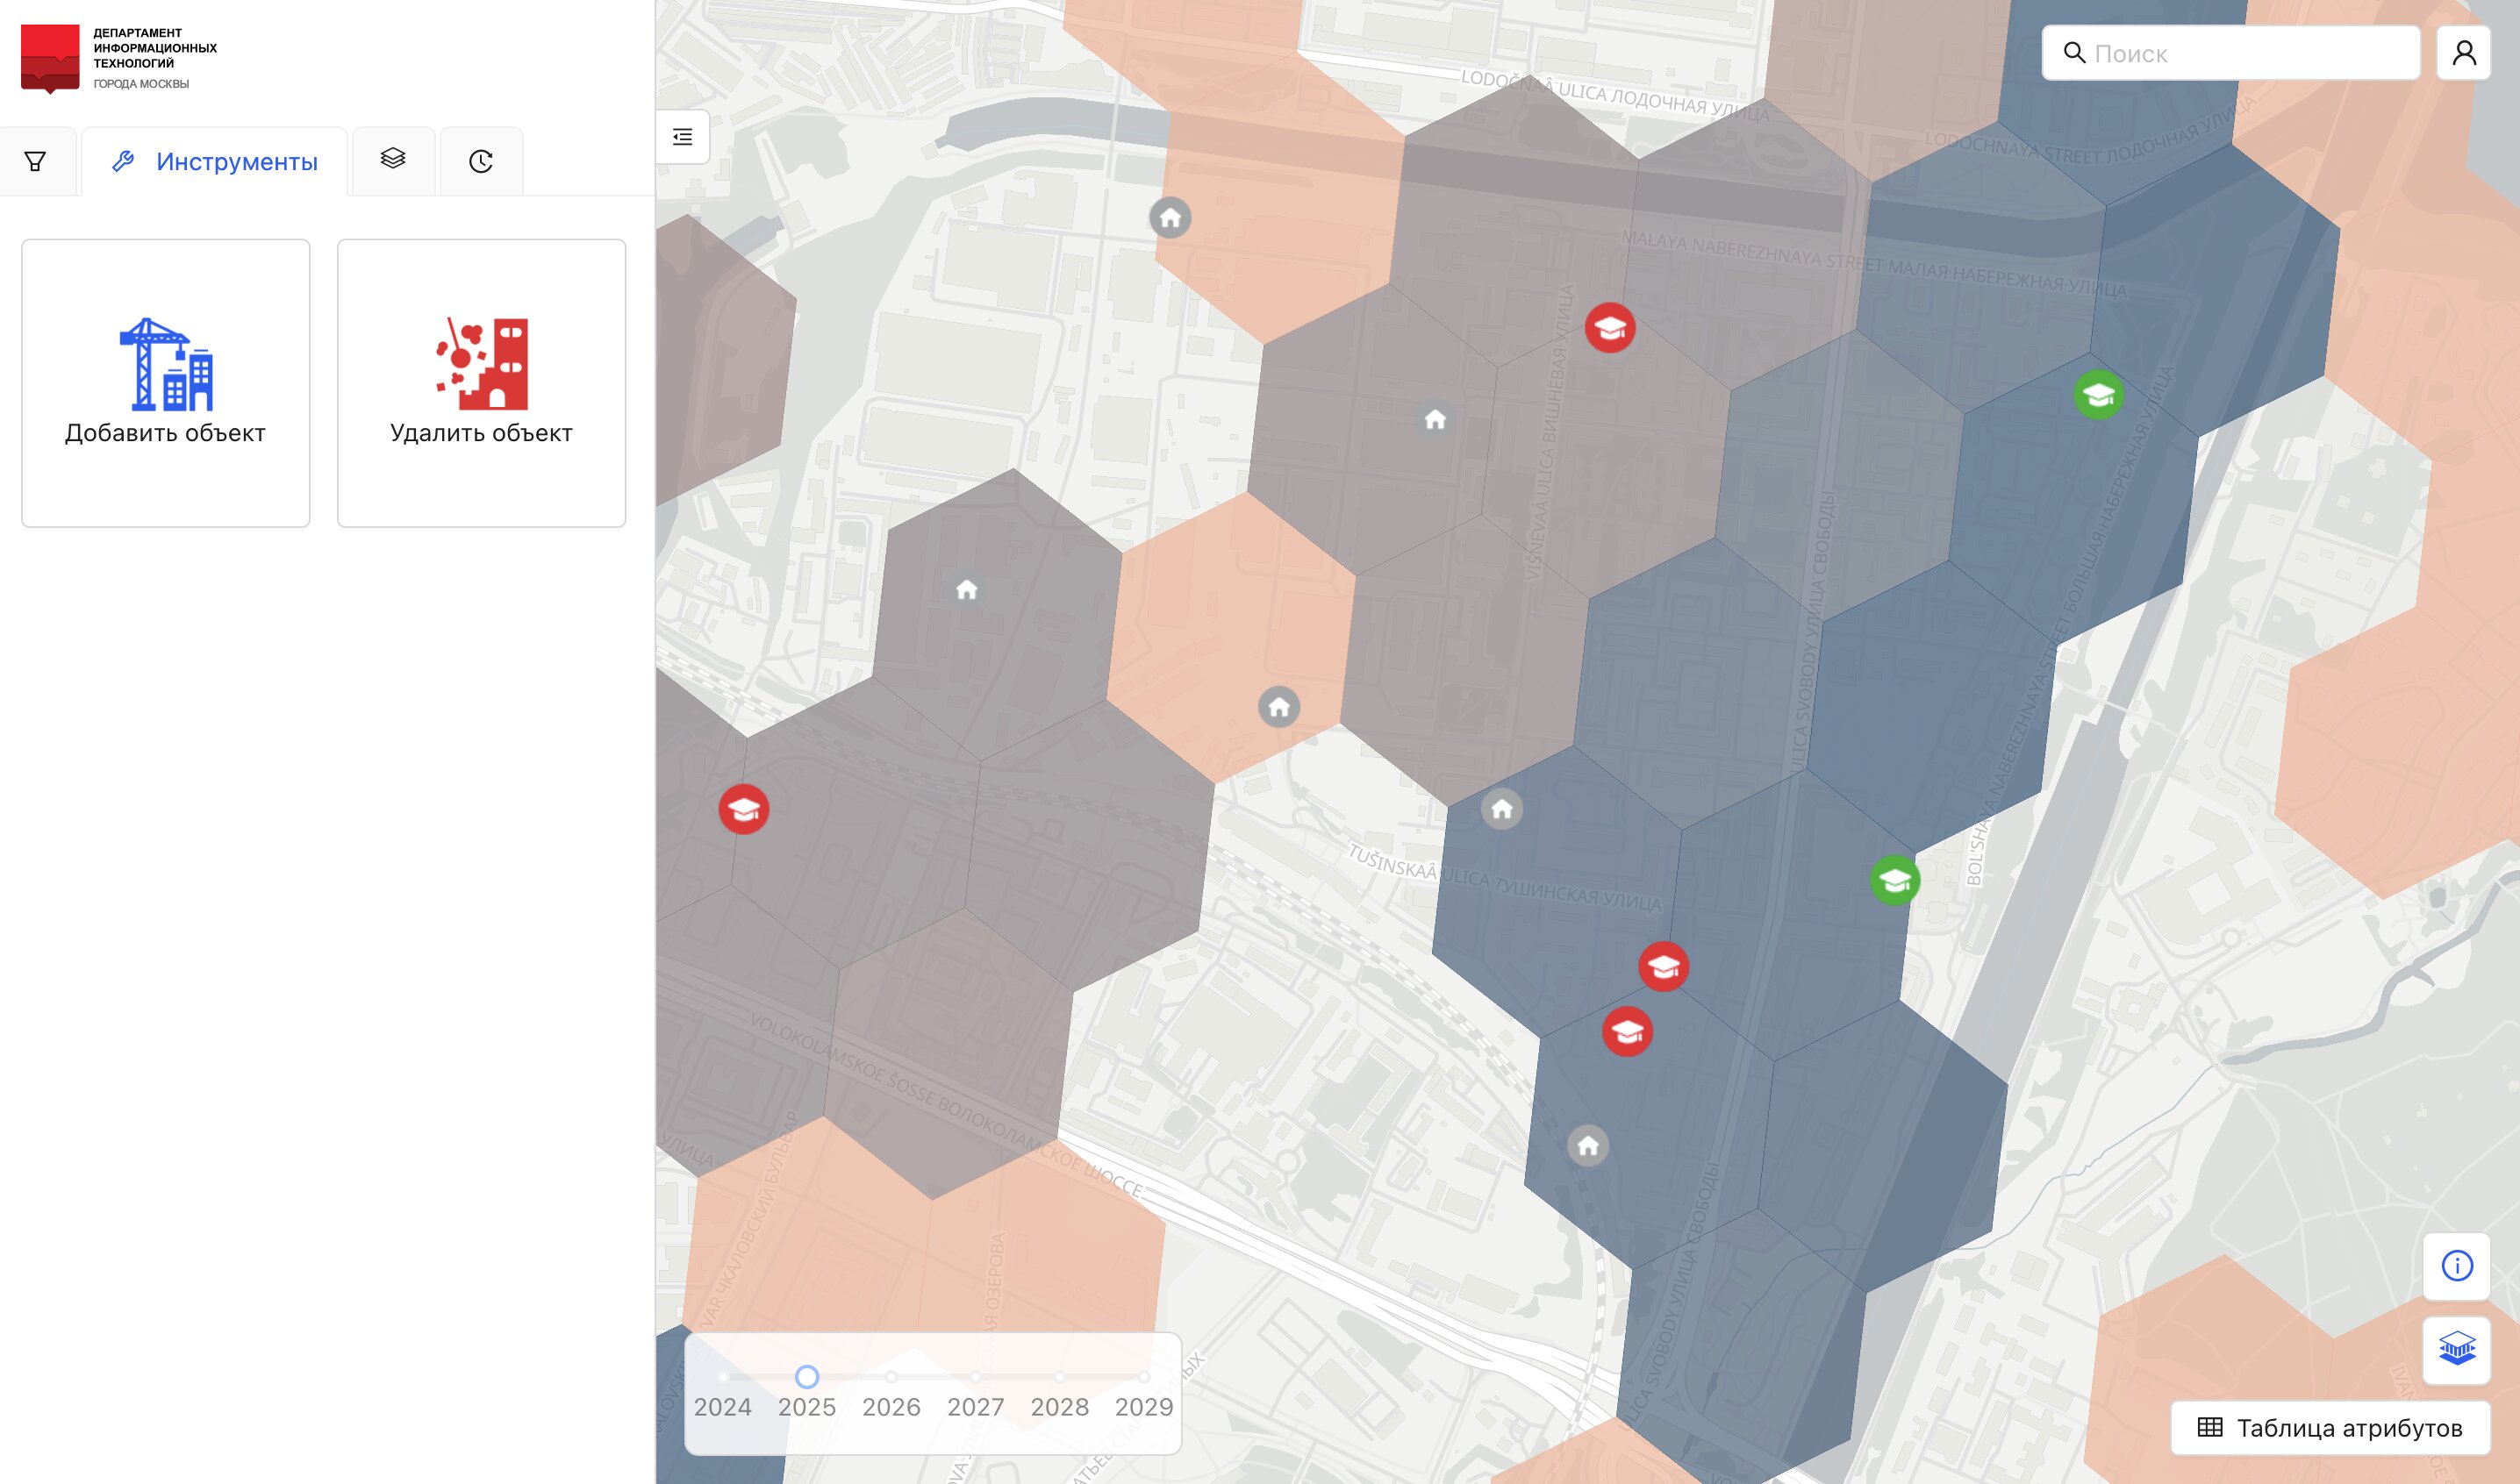Select year 2027 on the timeline

(x=976, y=1377)
